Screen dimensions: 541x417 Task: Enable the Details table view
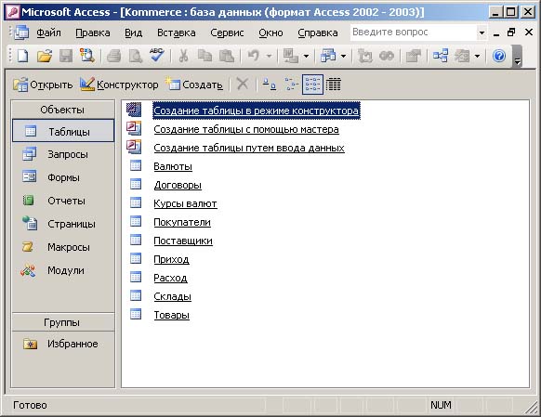334,85
